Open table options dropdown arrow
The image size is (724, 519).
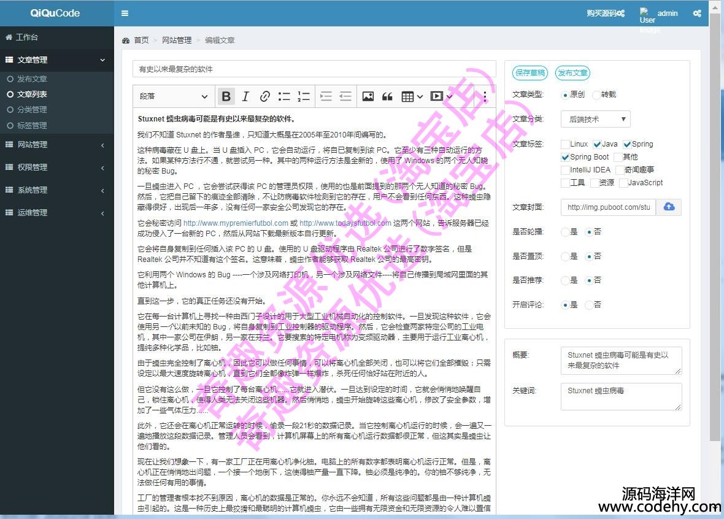click(x=420, y=96)
